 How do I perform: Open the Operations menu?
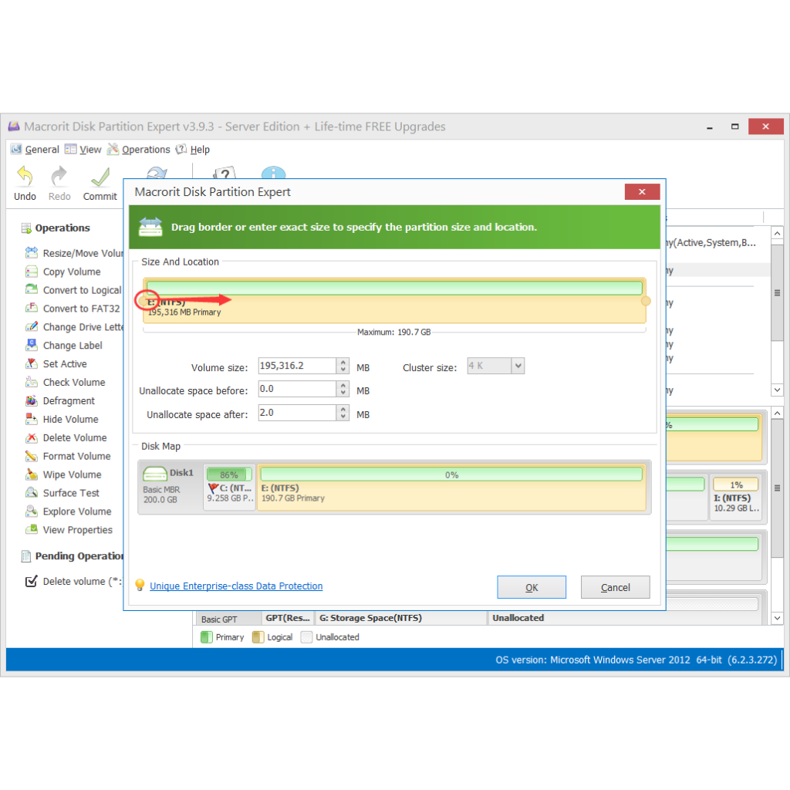139,149
